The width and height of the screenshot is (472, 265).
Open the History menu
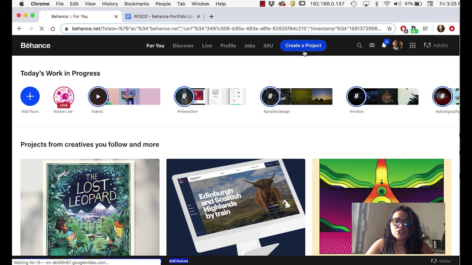[110, 4]
